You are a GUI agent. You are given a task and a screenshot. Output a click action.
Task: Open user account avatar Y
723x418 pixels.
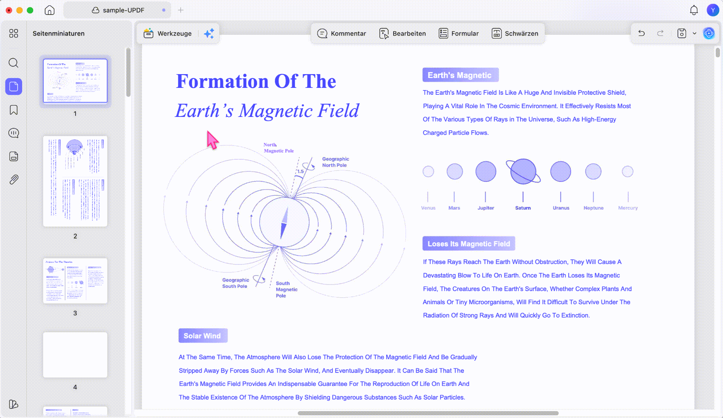coord(713,10)
